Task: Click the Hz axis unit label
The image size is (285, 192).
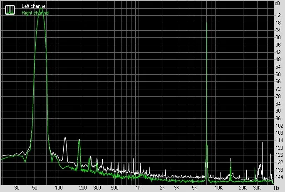Action: (x=276, y=188)
